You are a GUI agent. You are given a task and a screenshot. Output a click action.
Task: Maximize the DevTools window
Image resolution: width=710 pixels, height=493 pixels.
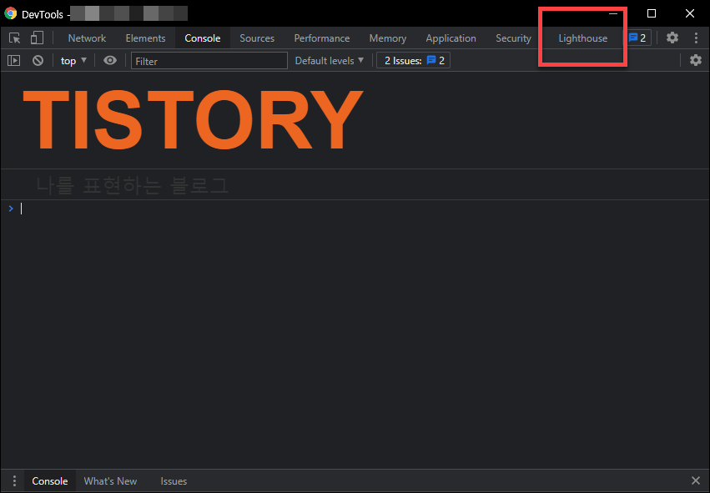(x=651, y=13)
